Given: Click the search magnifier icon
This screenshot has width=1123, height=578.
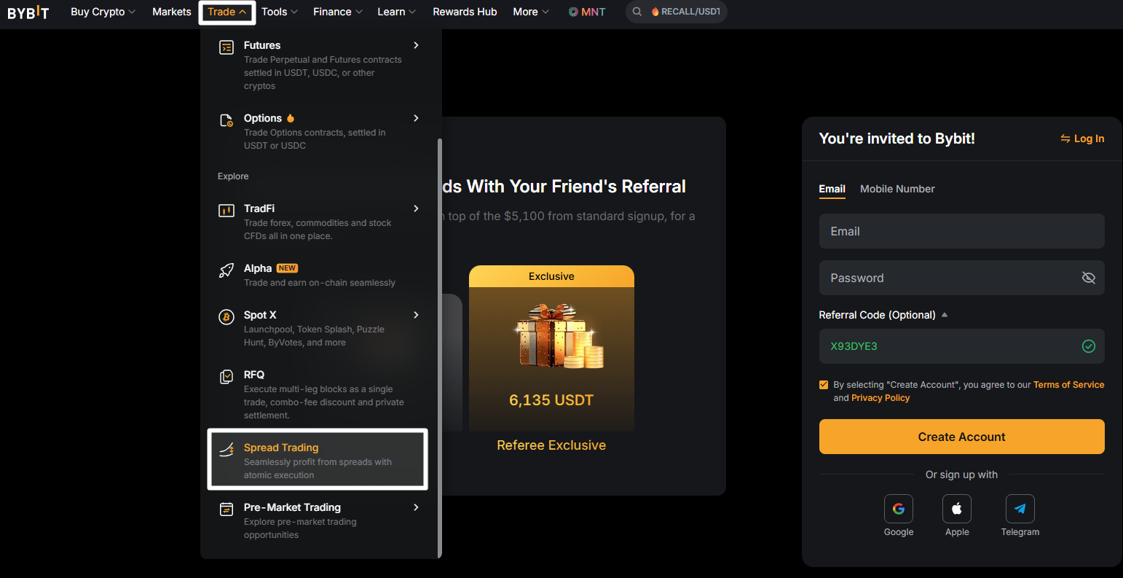Looking at the screenshot, I should pos(637,12).
